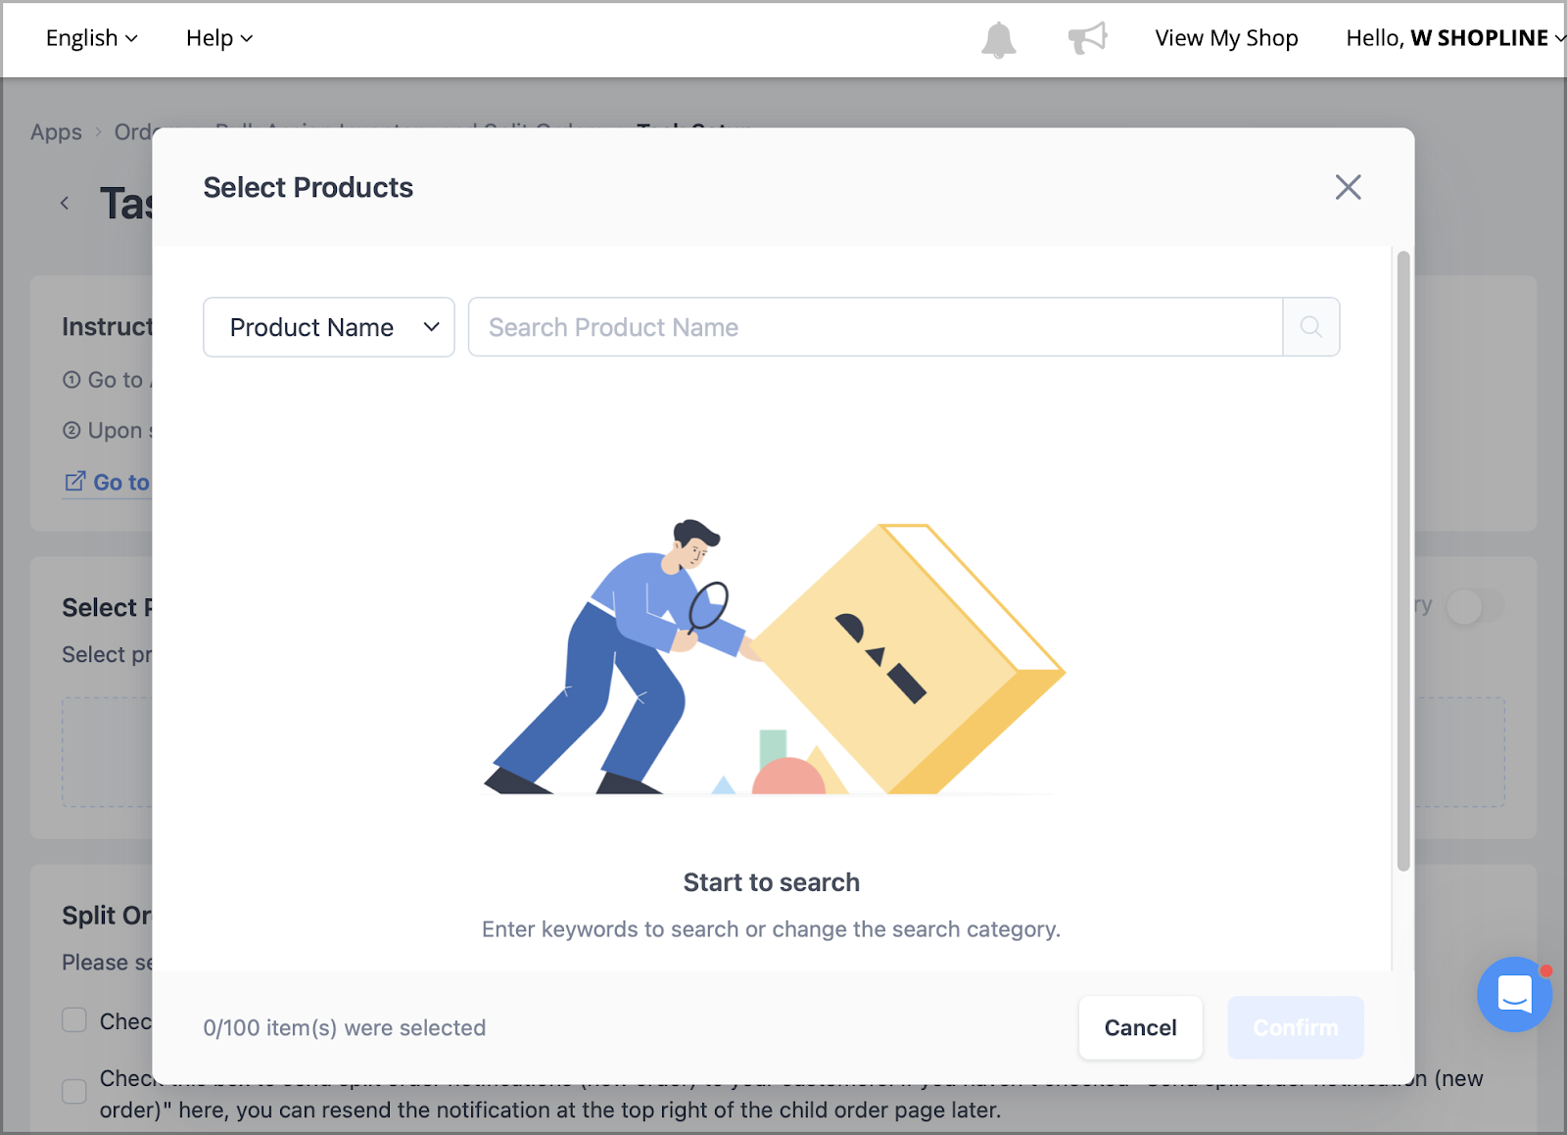Screen dimensions: 1567x1135
Task: Click the Apps breadcrumb
Action: click(x=56, y=131)
